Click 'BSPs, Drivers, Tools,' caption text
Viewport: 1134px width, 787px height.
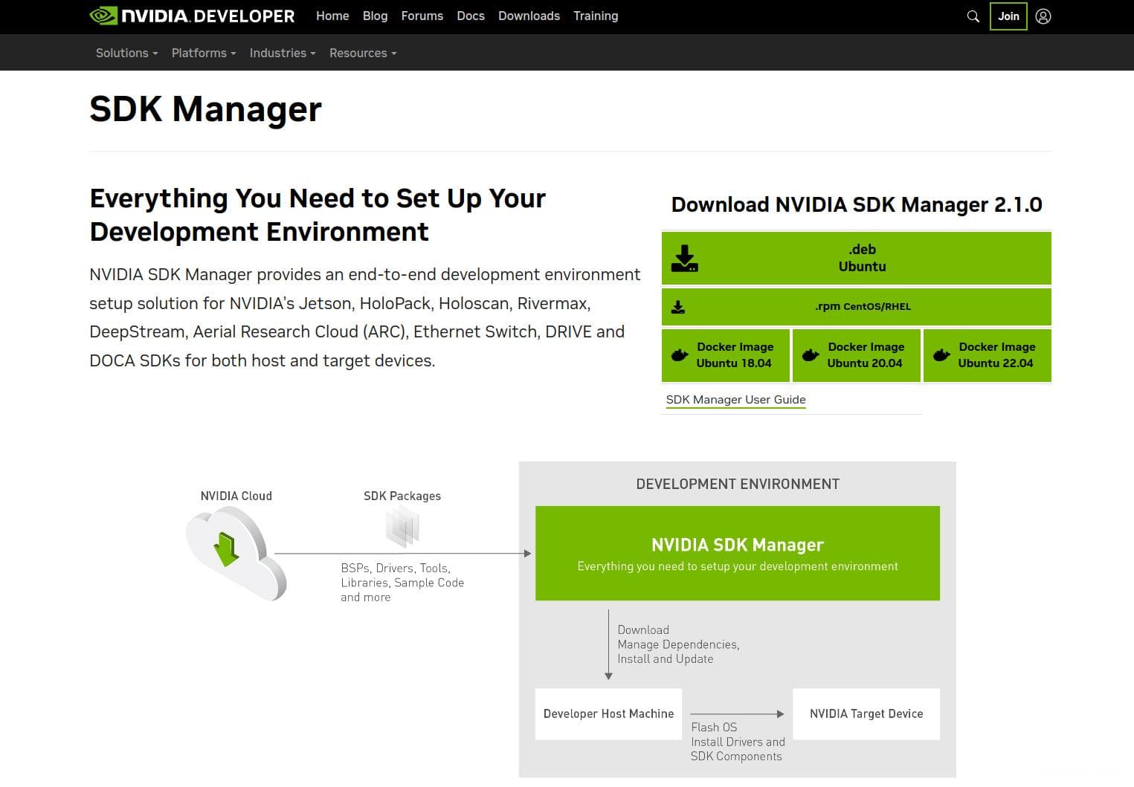(396, 568)
